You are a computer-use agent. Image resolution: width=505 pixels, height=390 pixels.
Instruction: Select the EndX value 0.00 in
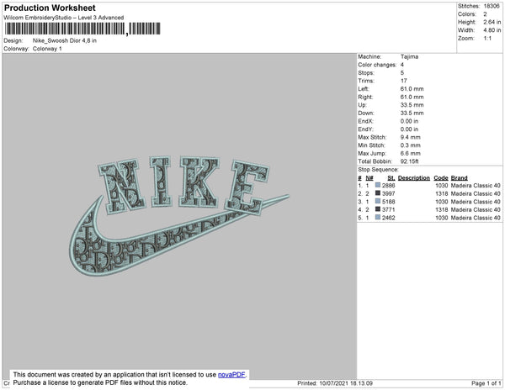coord(409,121)
